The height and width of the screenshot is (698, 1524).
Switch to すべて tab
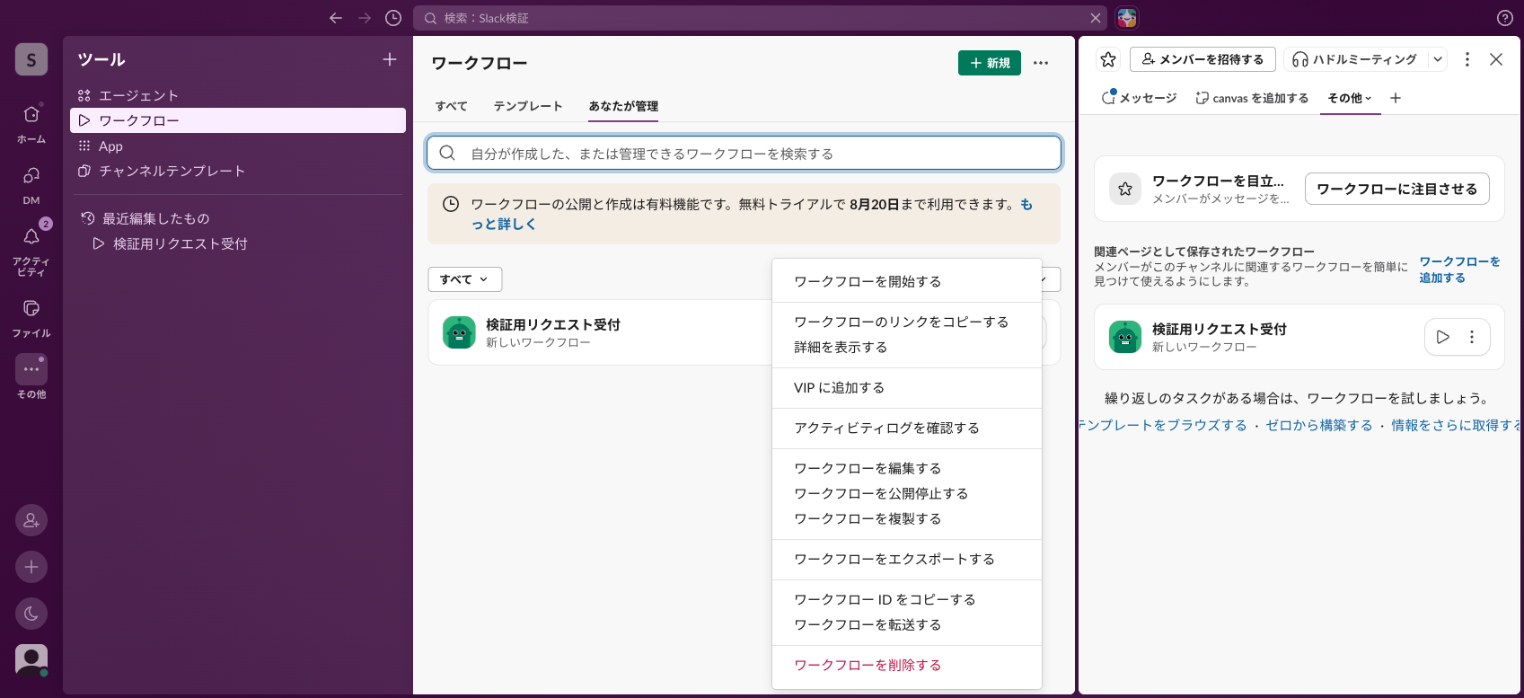(452, 106)
